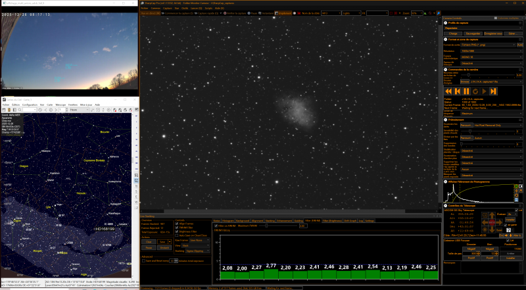This screenshot has height=290, width=526.
Task: Click the histogram reset stretch icon
Action: pyautogui.click(x=516, y=195)
